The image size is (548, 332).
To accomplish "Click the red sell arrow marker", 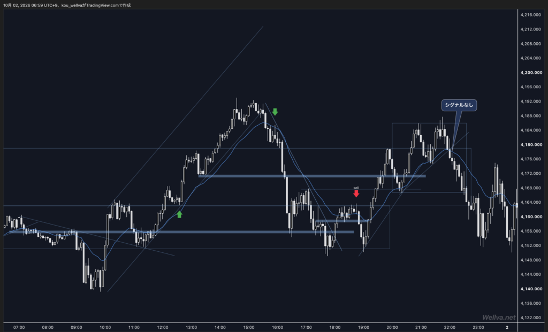I will [356, 194].
